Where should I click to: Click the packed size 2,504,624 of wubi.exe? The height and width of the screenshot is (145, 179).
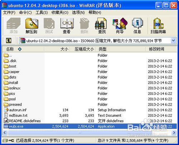[86, 126]
